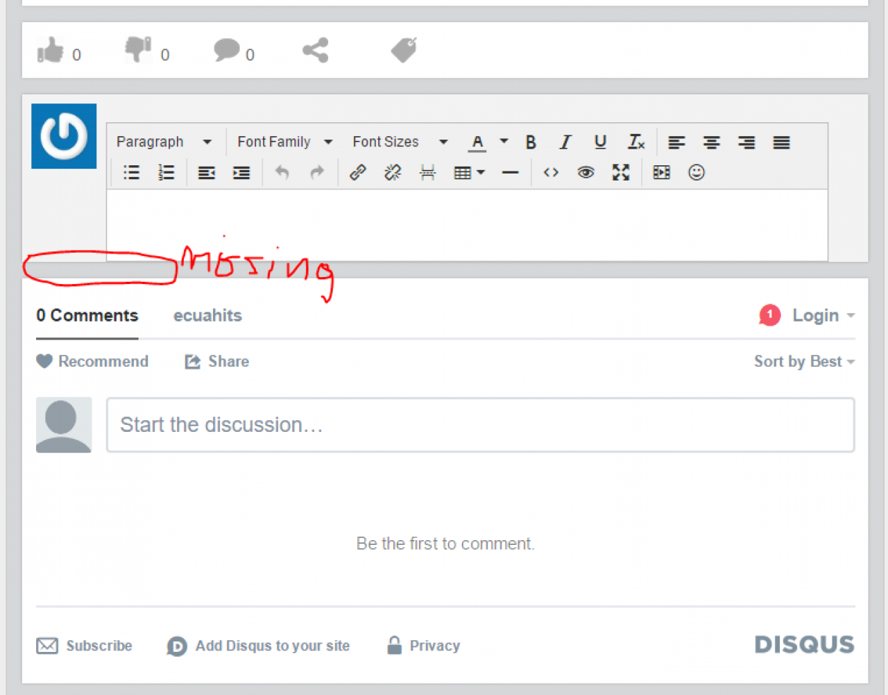Click the tag icon
Image resolution: width=888 pixels, height=695 pixels.
(404, 50)
